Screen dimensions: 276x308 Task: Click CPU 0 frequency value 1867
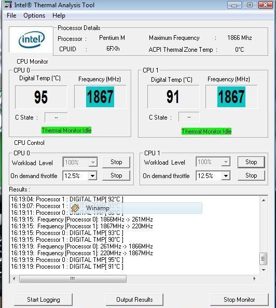tap(100, 97)
